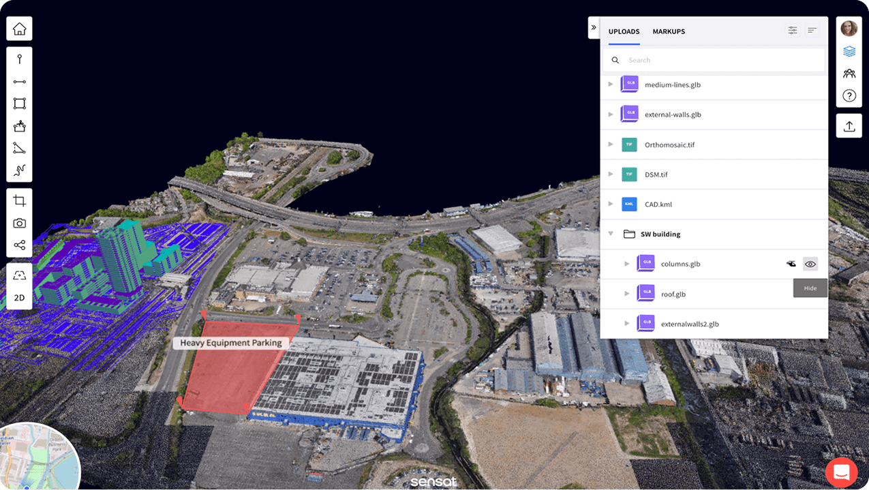The height and width of the screenshot is (490, 869).
Task: Expand externalwalls2.glb row
Action: (x=627, y=324)
